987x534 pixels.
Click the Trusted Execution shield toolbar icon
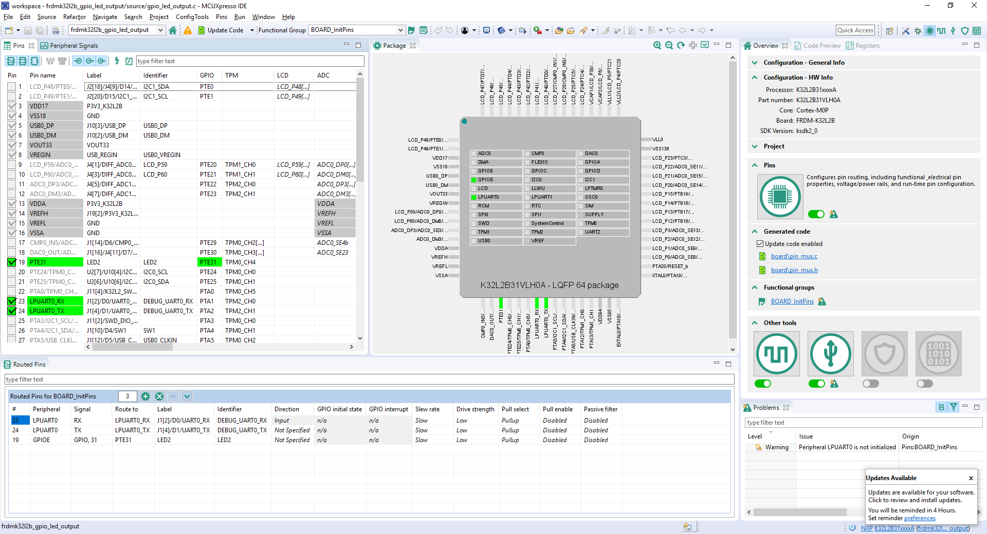[965, 31]
